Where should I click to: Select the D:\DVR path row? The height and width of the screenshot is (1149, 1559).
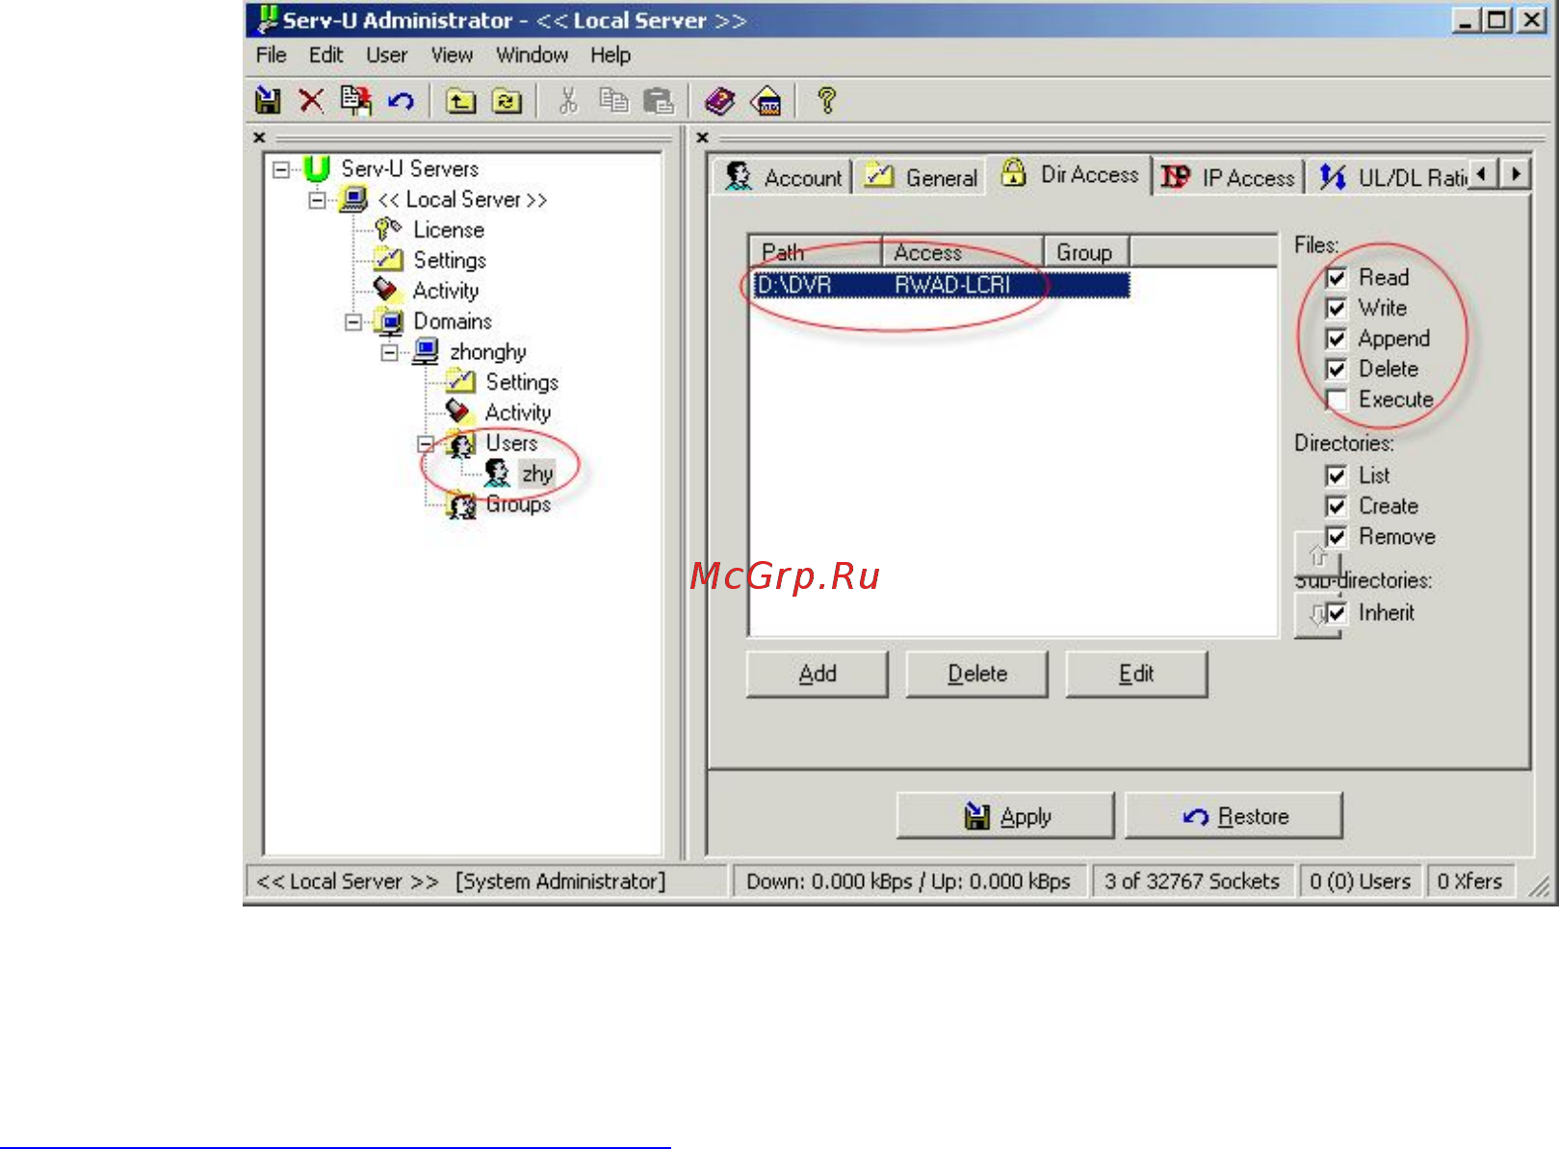click(940, 285)
